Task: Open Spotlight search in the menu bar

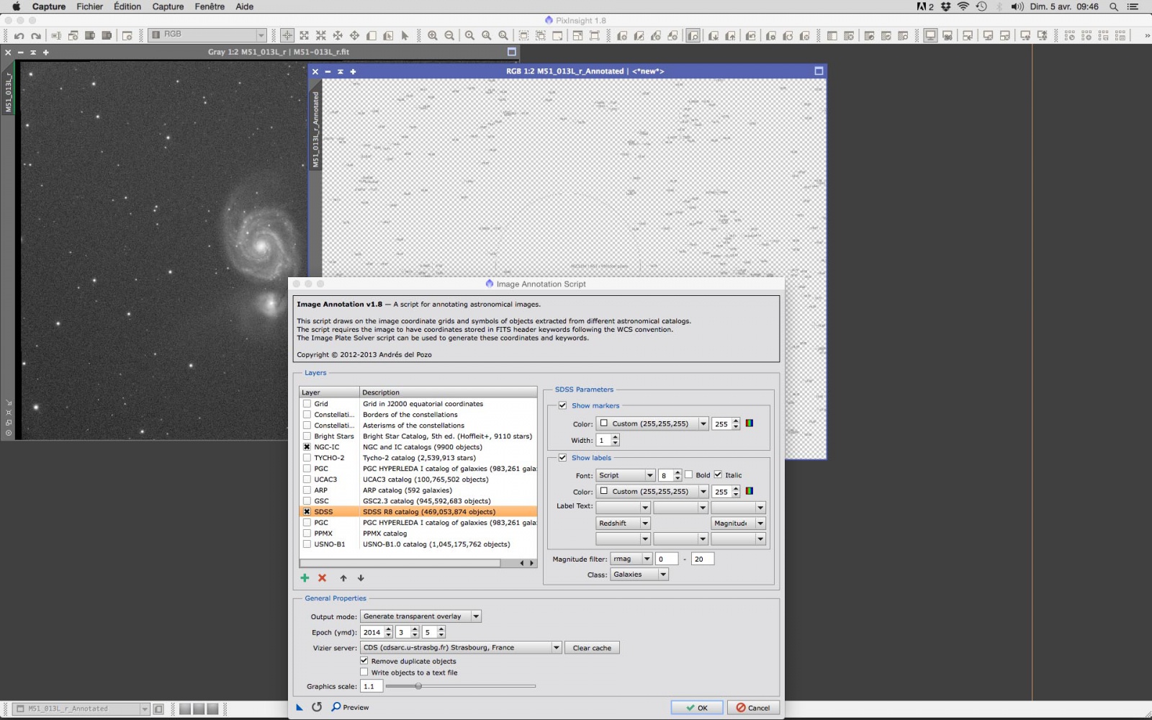Action: [1113, 6]
